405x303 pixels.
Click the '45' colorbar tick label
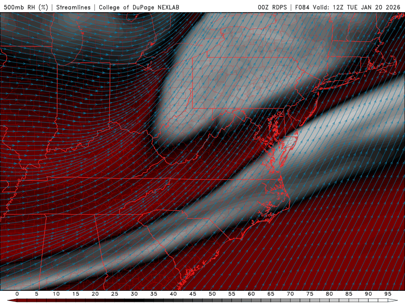192,294
